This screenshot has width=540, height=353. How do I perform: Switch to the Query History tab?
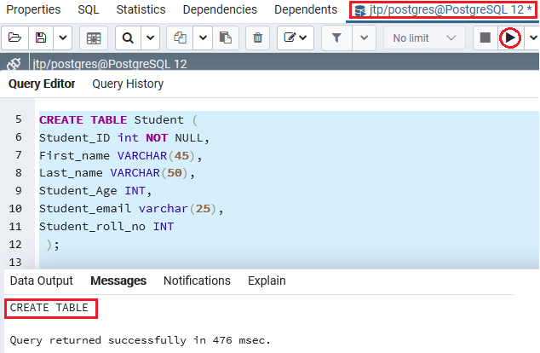(128, 84)
